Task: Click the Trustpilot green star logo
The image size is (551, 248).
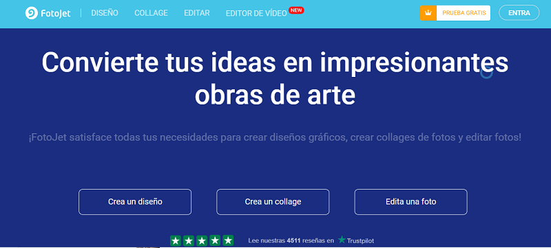Action: click(x=342, y=240)
